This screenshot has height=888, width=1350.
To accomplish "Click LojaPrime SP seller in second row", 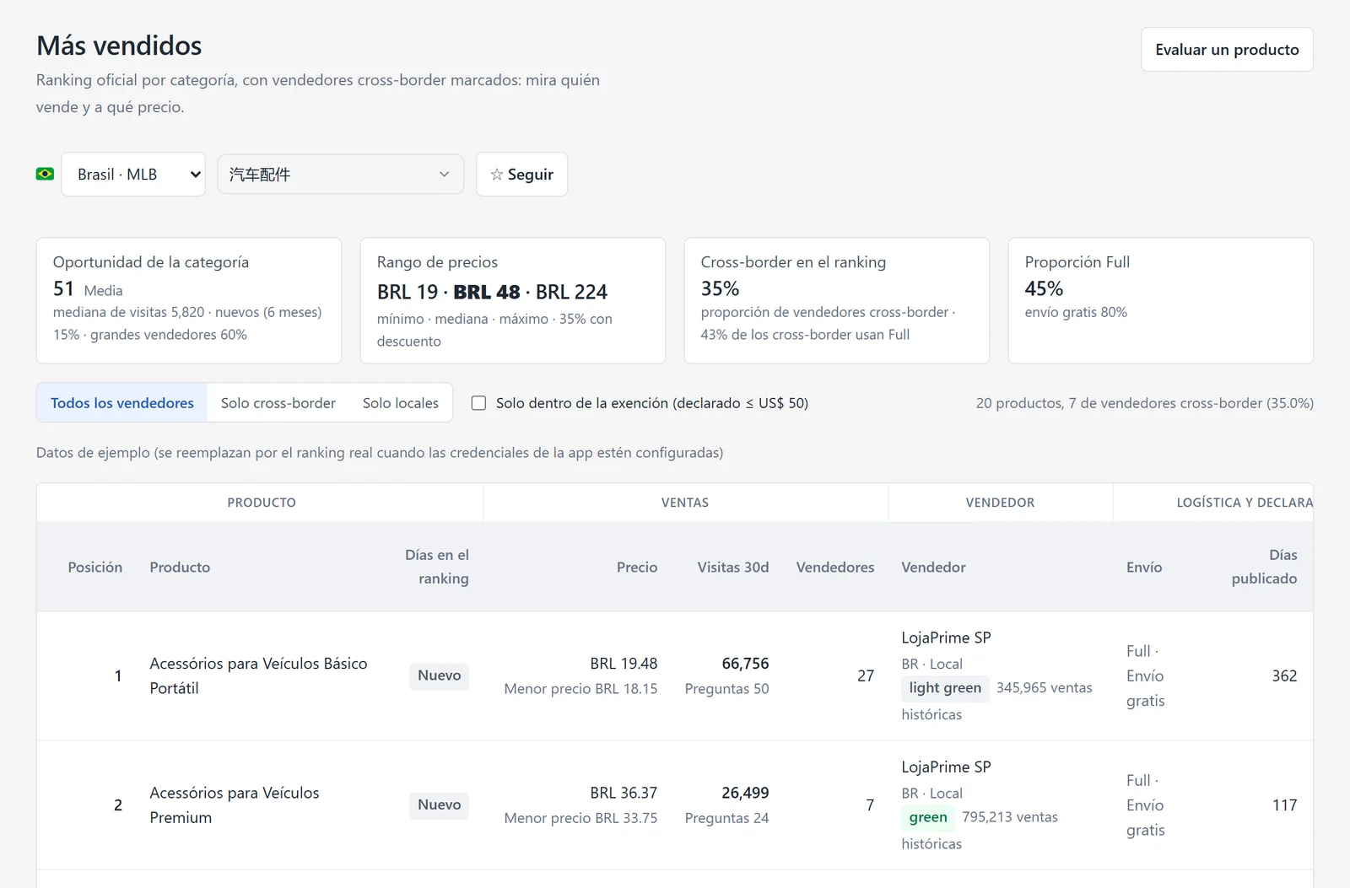I will click(946, 767).
